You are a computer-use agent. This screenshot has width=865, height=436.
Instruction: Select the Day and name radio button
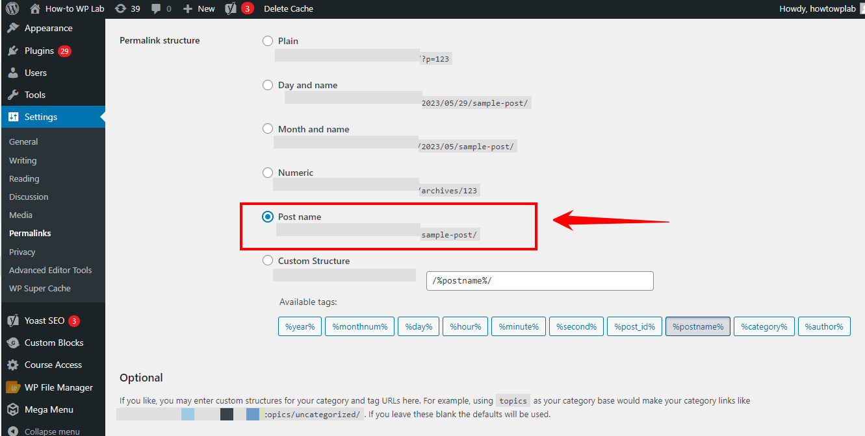coord(268,85)
